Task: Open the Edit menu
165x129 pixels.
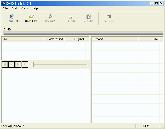Action: pos(14,8)
